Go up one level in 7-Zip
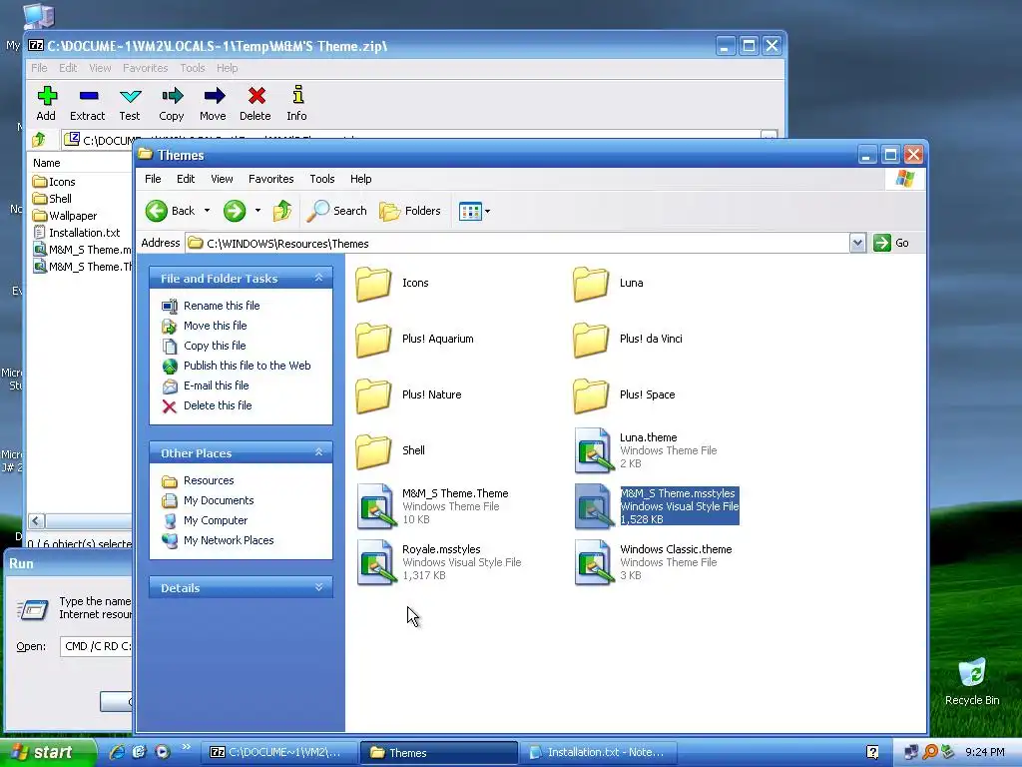The image size is (1022, 767). coord(39,140)
